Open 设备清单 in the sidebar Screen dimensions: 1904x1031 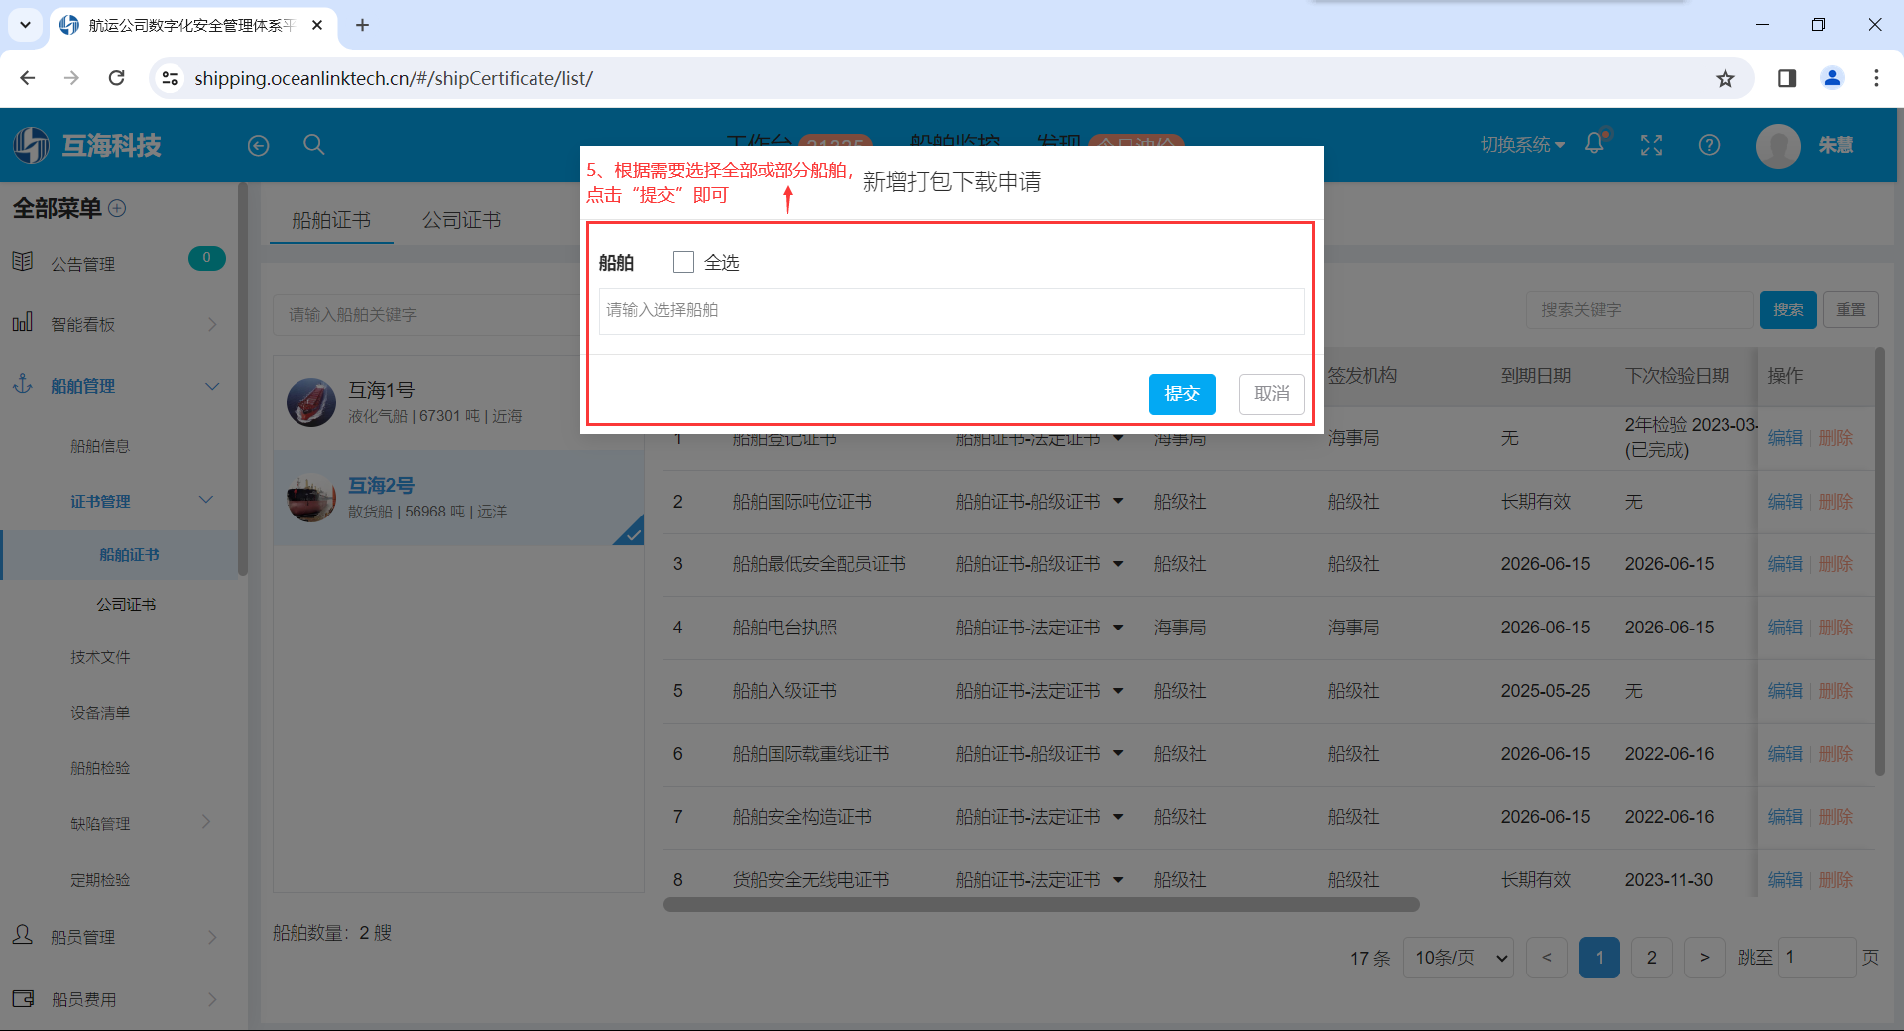pyautogui.click(x=100, y=713)
